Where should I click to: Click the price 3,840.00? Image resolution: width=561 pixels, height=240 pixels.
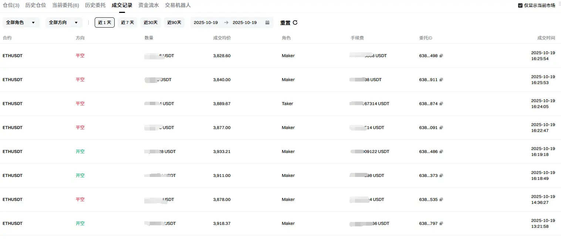(x=222, y=80)
